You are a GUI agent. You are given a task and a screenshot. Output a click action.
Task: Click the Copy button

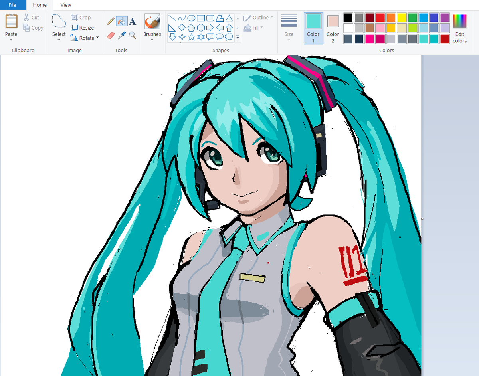point(33,28)
